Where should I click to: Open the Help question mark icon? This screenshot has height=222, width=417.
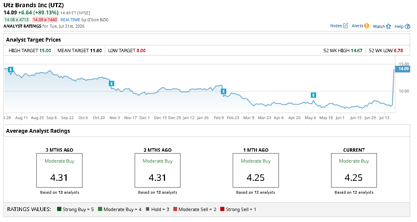(408, 26)
